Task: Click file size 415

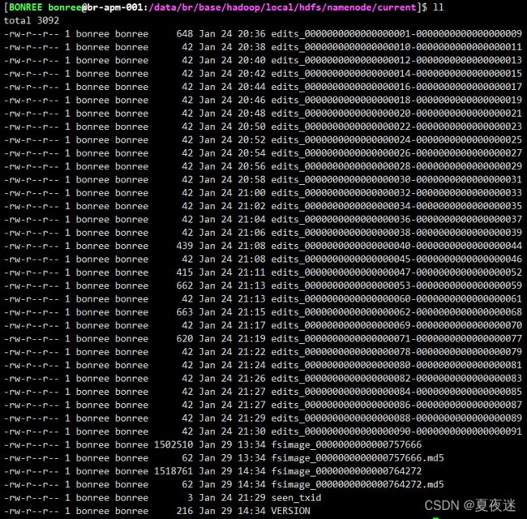Action: pyautogui.click(x=185, y=272)
